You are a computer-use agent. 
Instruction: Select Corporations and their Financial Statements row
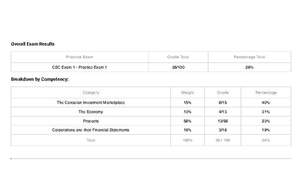[91, 130]
